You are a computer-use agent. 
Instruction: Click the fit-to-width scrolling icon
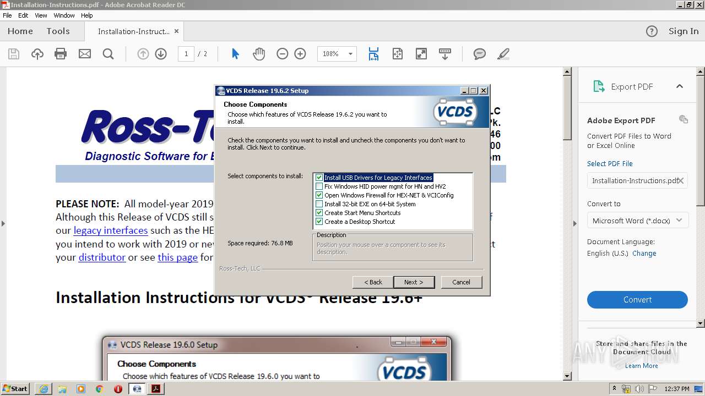pyautogui.click(x=373, y=54)
